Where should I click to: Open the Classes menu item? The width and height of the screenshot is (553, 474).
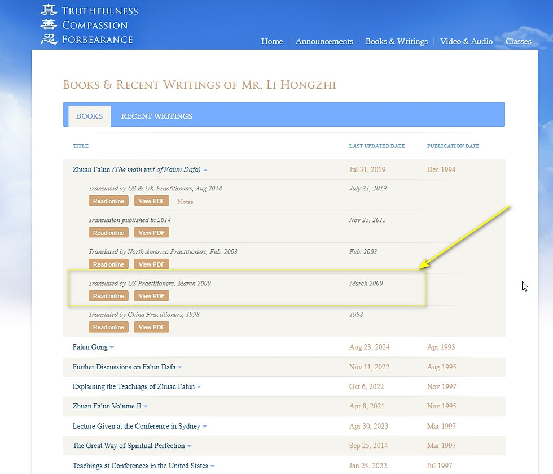pos(518,41)
